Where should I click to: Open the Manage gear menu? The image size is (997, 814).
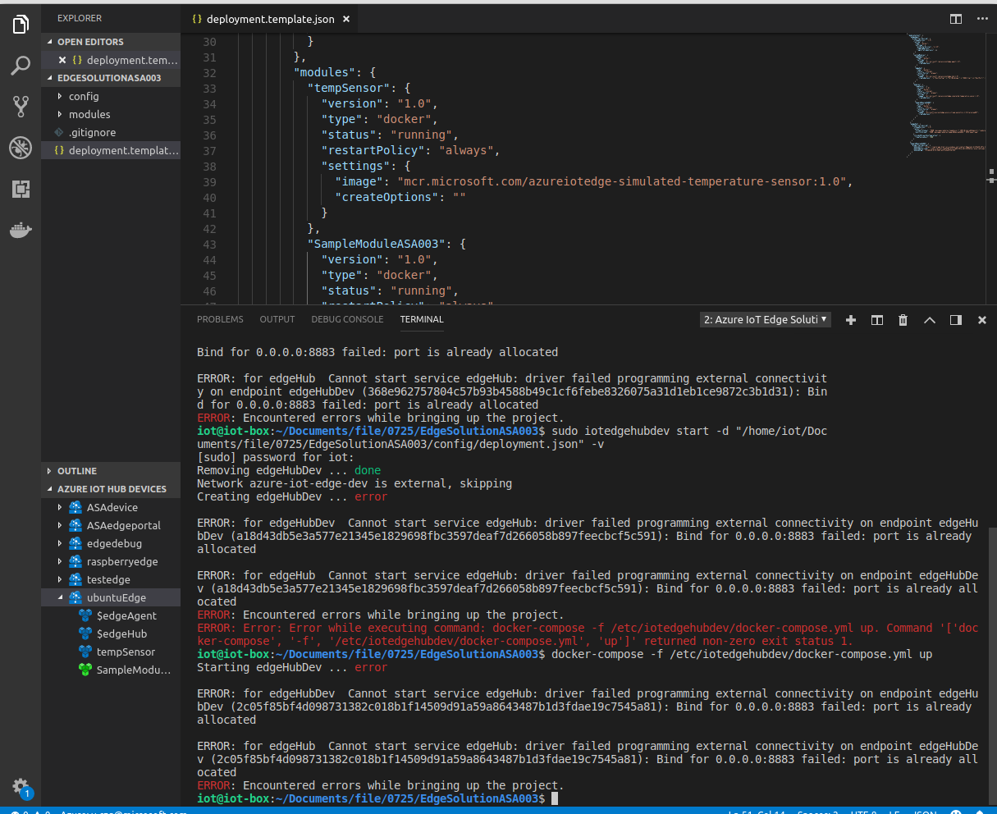coord(21,786)
